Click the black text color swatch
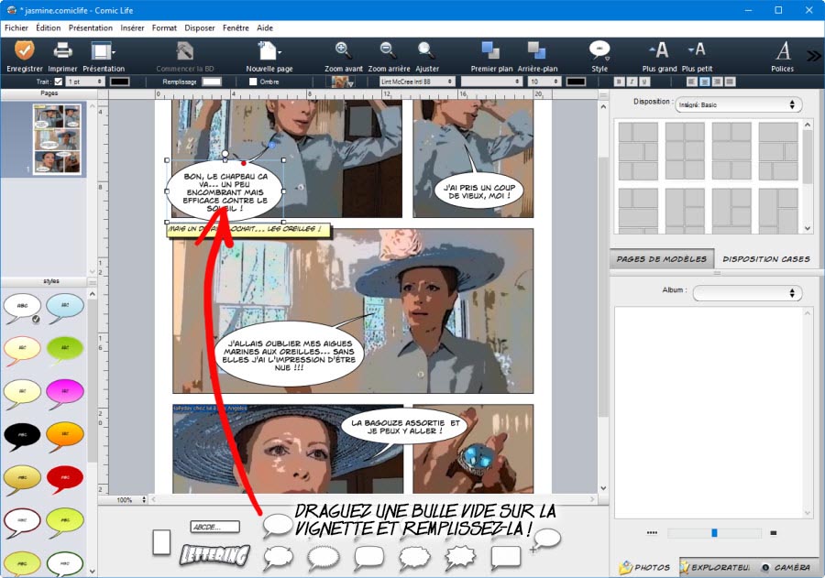Screen dimensions: 825x578 [576, 82]
